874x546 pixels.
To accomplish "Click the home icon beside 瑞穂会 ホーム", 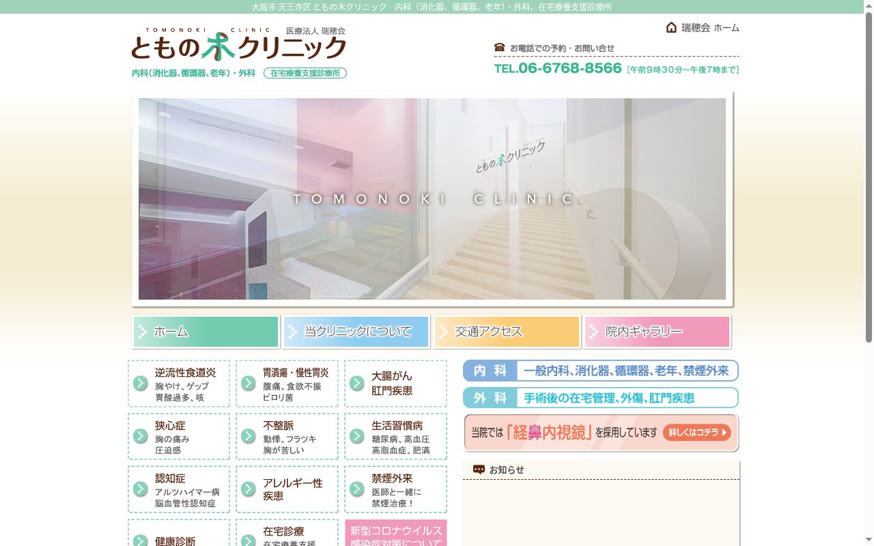I will (671, 27).
